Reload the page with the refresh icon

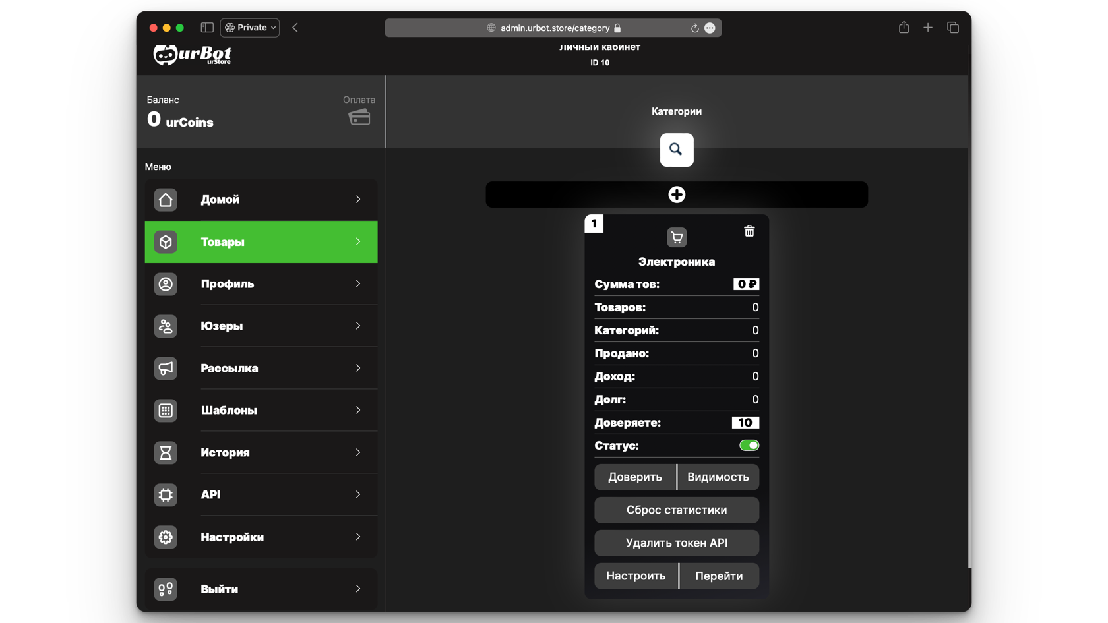point(694,28)
